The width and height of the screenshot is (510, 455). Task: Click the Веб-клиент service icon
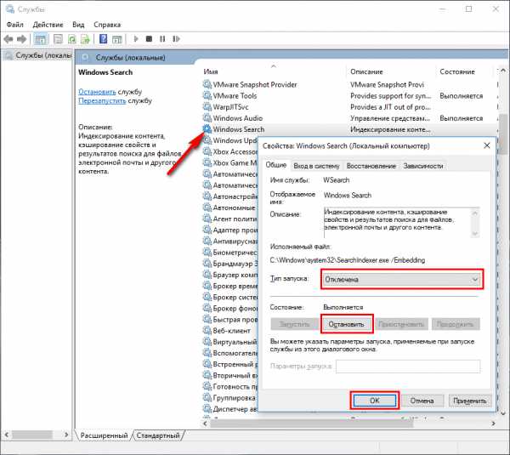pos(207,331)
